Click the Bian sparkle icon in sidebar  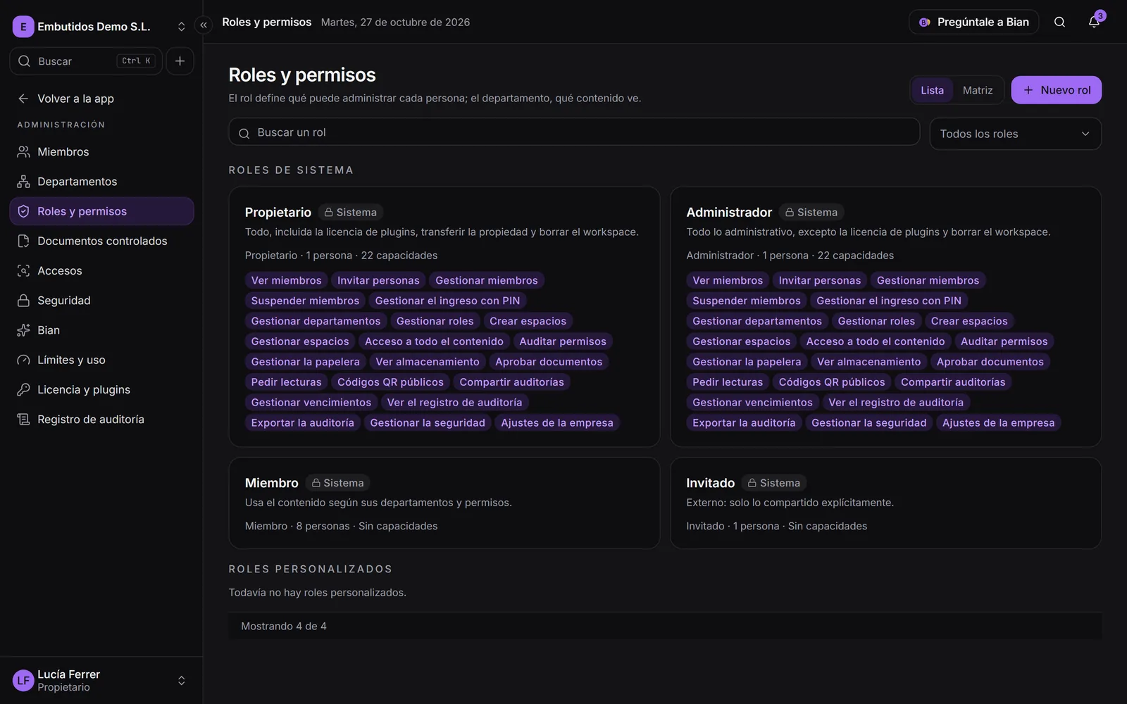coord(23,330)
